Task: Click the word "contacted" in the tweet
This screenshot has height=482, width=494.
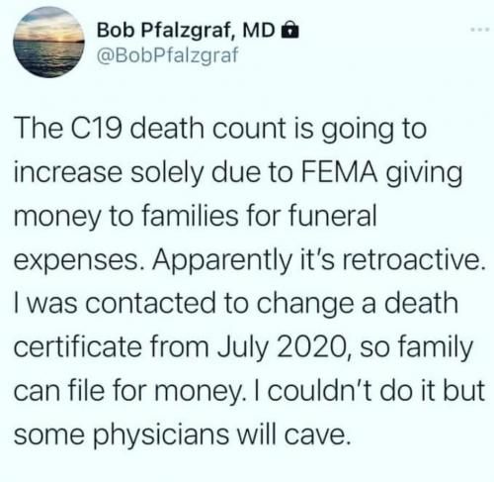Action: [150, 304]
